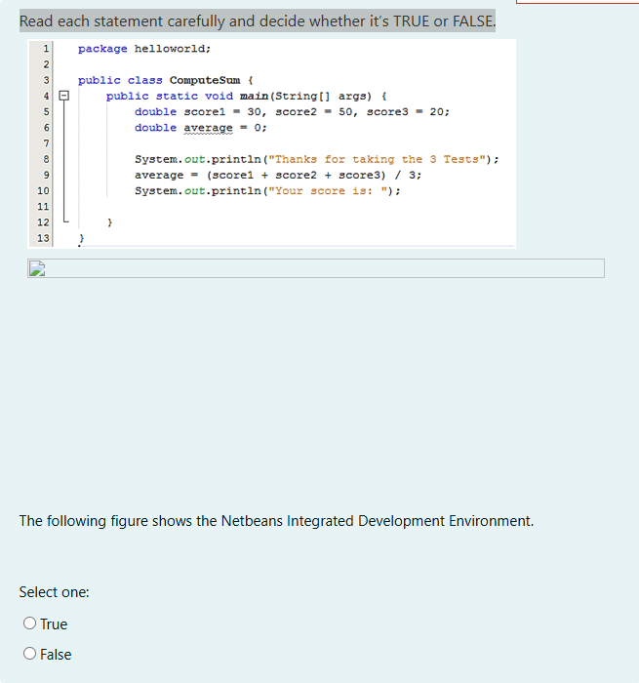Click line number 1 in gutter
This screenshot has height=683, width=639.
46,49
